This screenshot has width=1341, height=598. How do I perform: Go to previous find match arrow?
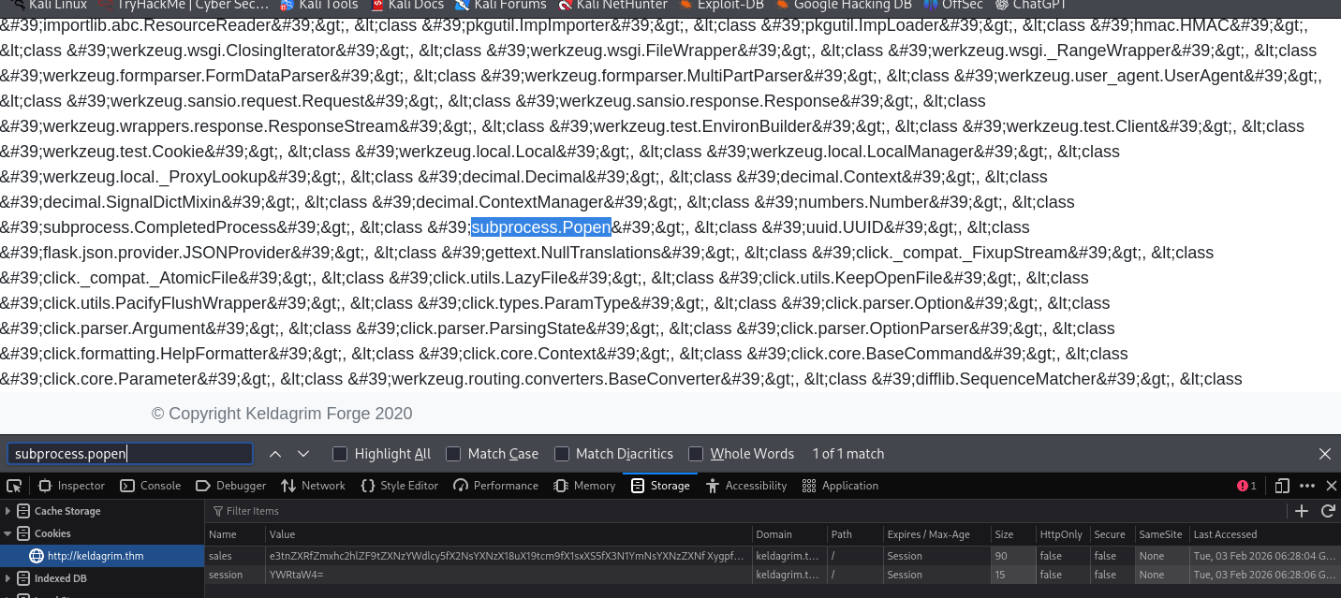click(275, 454)
